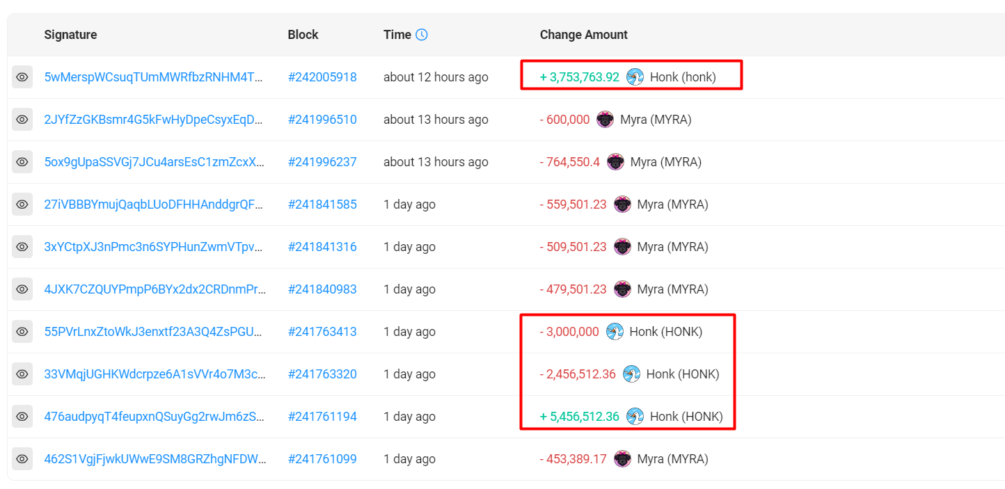Click eye icon for signature 462S1VgjFjwkUWwE
1005x489 pixels.
point(22,459)
